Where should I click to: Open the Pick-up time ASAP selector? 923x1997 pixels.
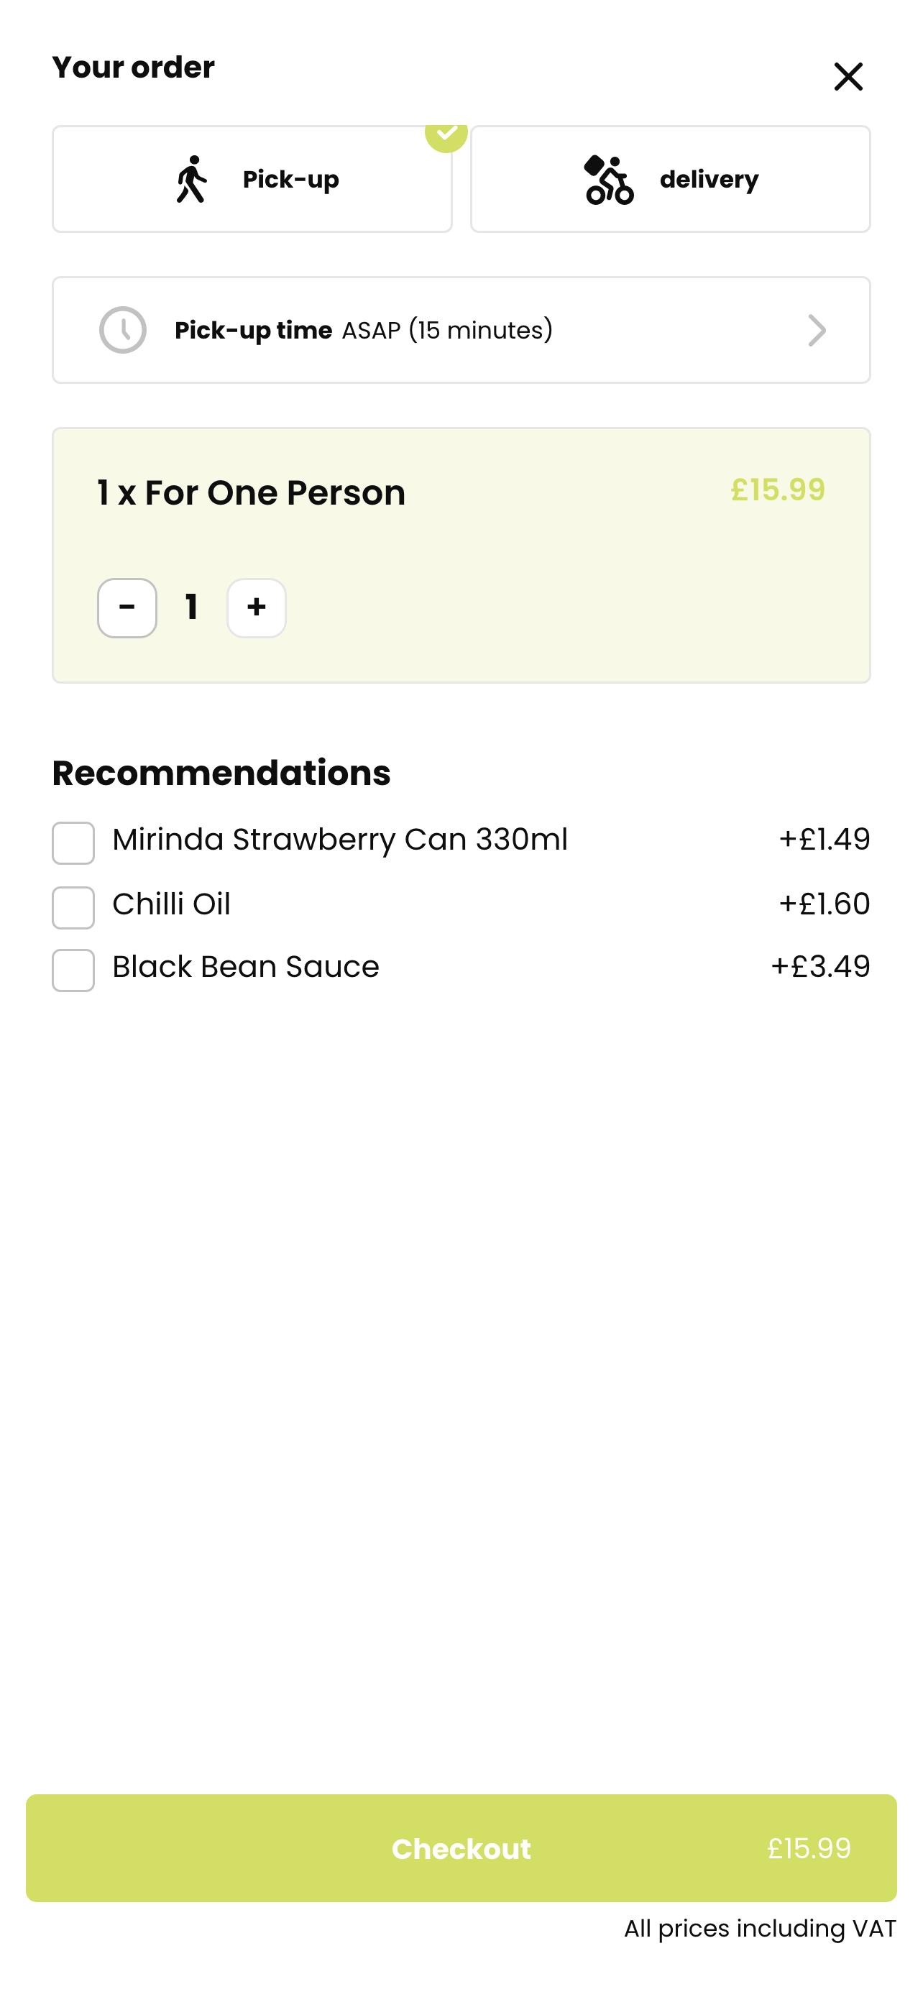tap(461, 330)
